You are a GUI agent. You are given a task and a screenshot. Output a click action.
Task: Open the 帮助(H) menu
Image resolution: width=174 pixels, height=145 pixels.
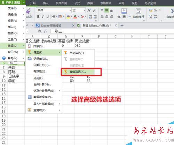coord(13,58)
